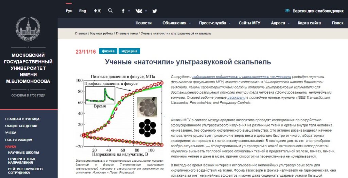Expand the Объявления dropdown menu
348x178 pixels.
(176, 23)
